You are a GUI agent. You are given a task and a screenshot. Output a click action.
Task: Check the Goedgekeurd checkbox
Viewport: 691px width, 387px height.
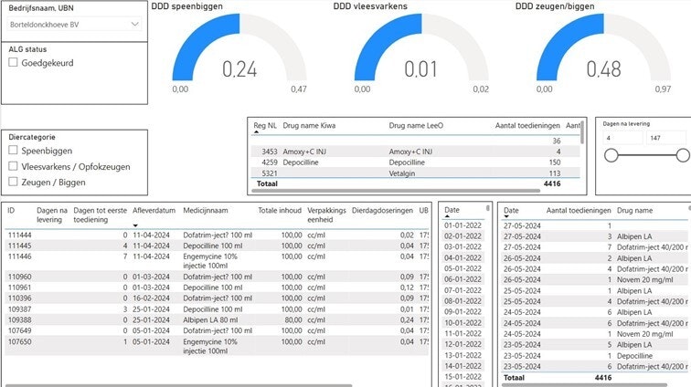pos(13,63)
